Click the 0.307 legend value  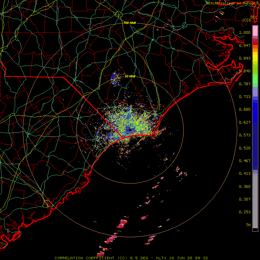pyautogui.click(x=245, y=199)
